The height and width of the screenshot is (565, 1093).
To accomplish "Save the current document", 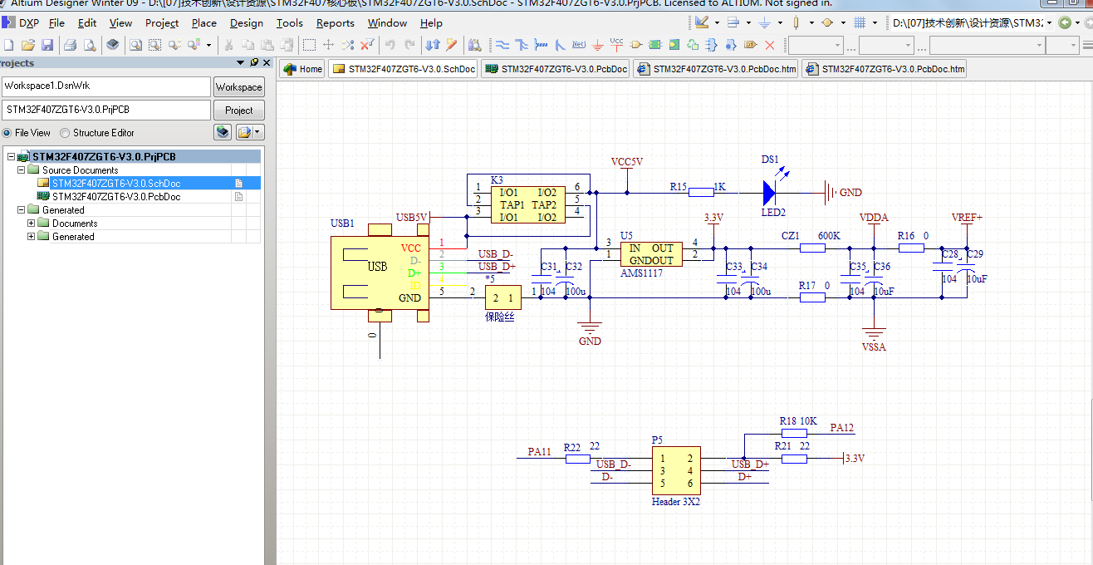I will pos(47,44).
